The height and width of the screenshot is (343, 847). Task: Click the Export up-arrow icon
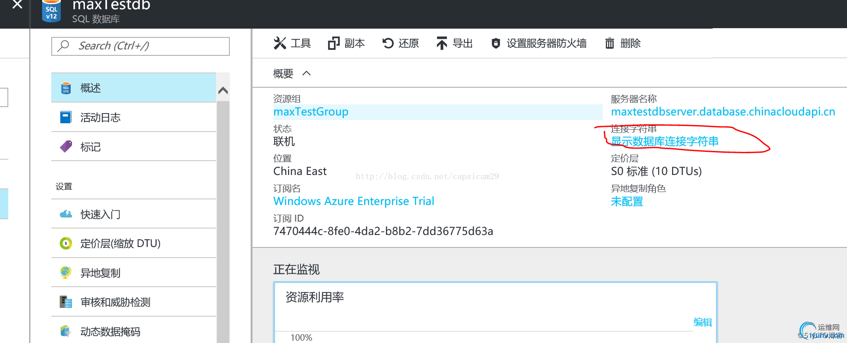(442, 43)
